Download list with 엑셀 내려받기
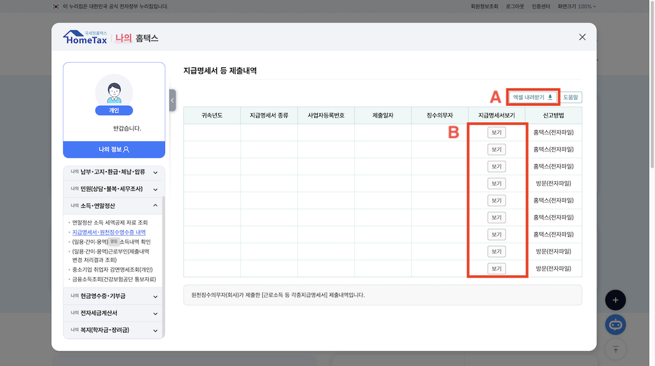The height and width of the screenshot is (366, 655). (x=533, y=97)
